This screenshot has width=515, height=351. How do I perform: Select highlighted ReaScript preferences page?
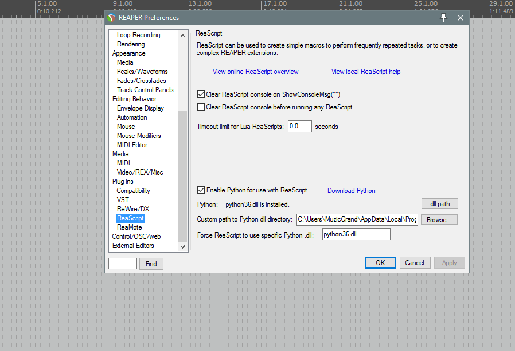(x=130, y=218)
